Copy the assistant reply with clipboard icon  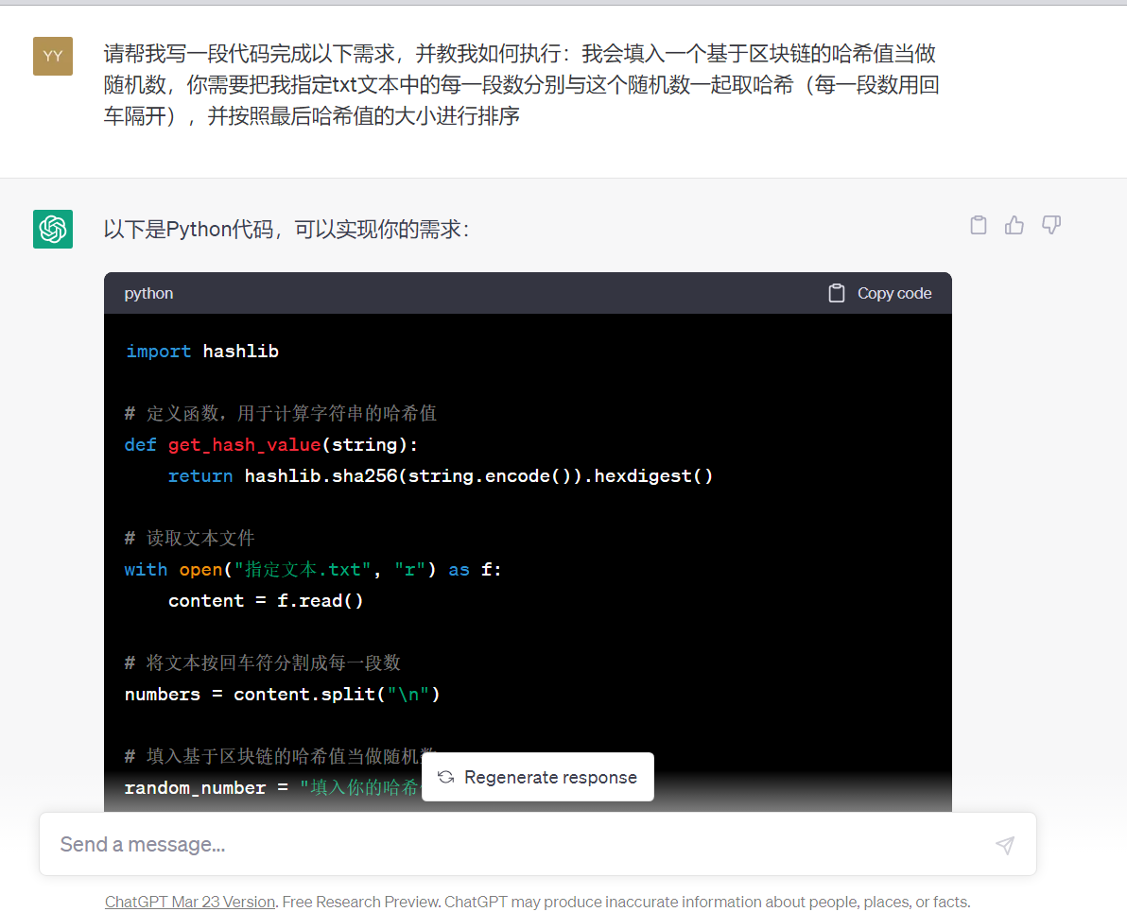(979, 225)
